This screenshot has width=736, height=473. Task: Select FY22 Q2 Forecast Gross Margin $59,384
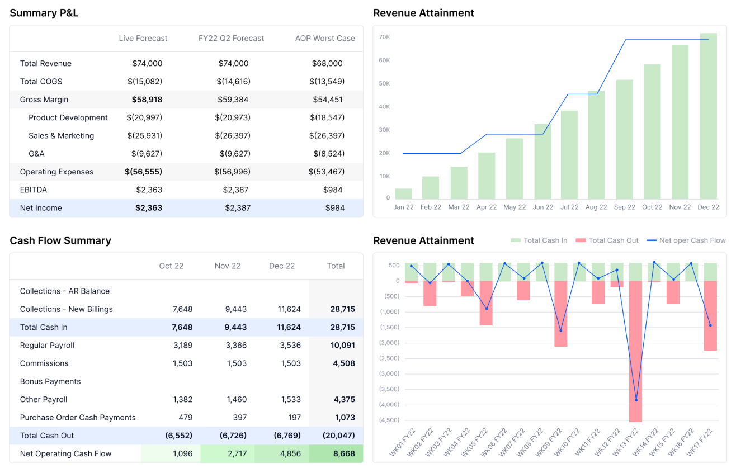(x=233, y=100)
